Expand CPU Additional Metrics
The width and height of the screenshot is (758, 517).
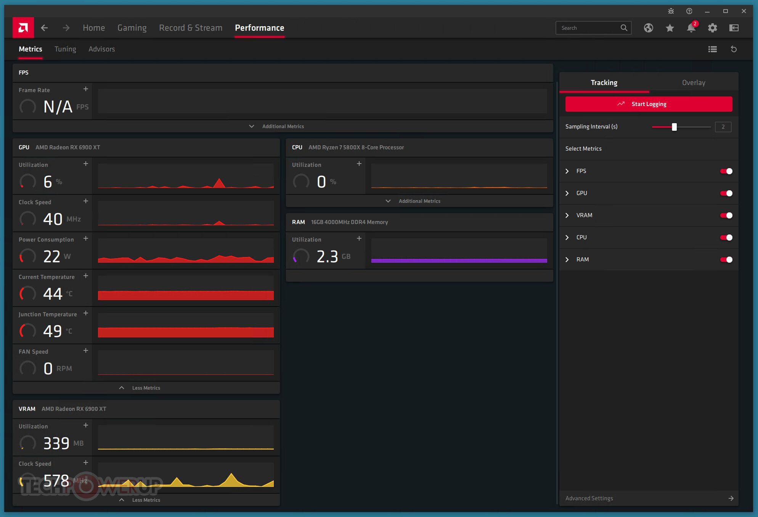419,201
